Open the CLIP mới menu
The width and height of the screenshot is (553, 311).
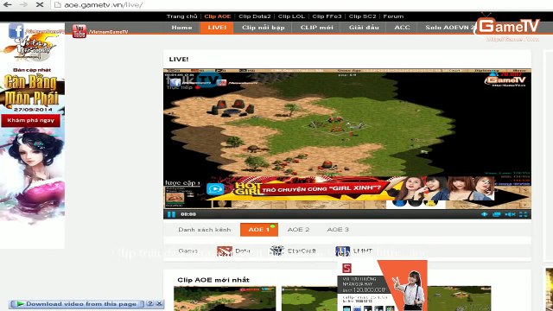pyautogui.click(x=317, y=28)
